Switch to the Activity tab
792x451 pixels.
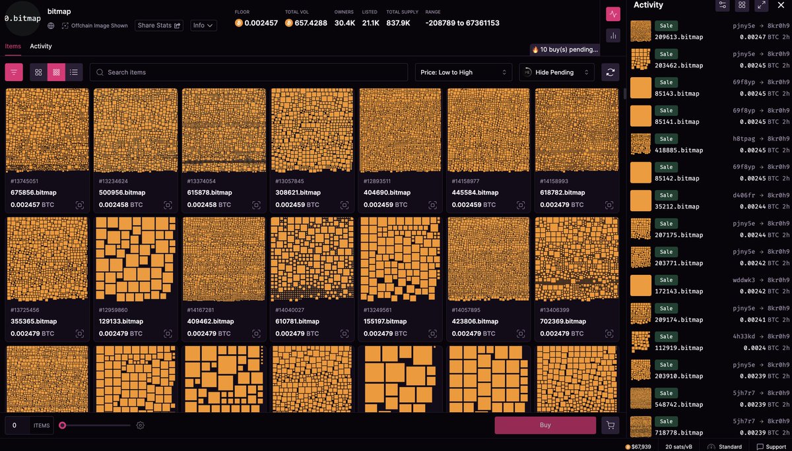click(41, 46)
